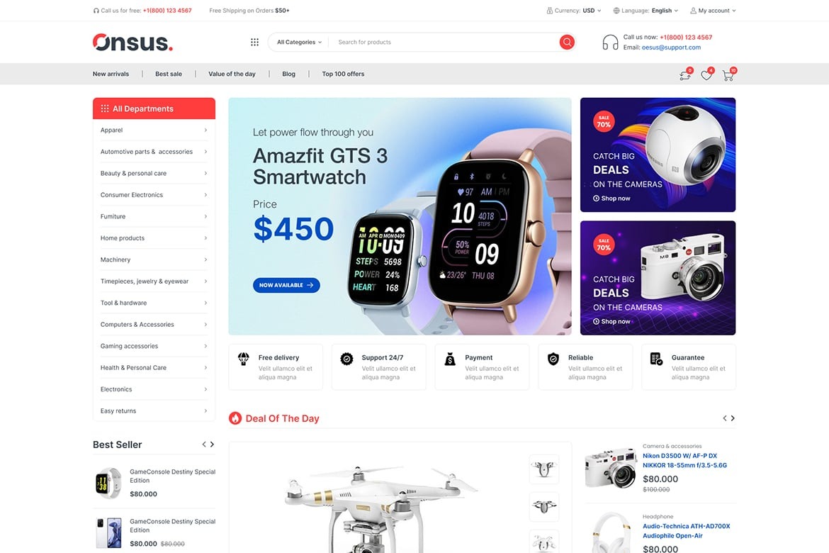Image resolution: width=829 pixels, height=553 pixels.
Task: Click the headphones support icon
Action: tap(610, 43)
